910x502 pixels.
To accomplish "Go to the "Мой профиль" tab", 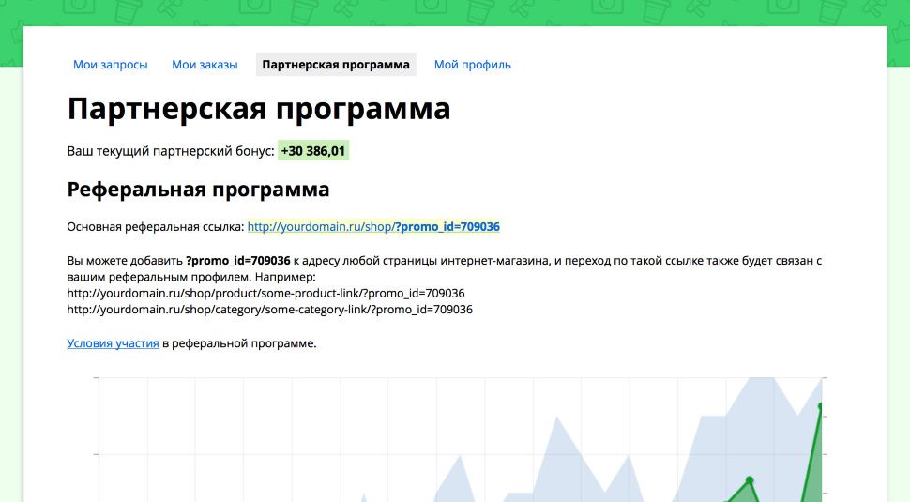I will click(473, 65).
